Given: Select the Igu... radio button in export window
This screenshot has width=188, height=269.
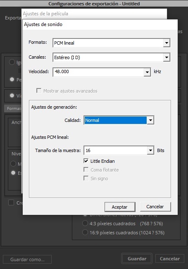Looking at the screenshot, I should [12, 62].
